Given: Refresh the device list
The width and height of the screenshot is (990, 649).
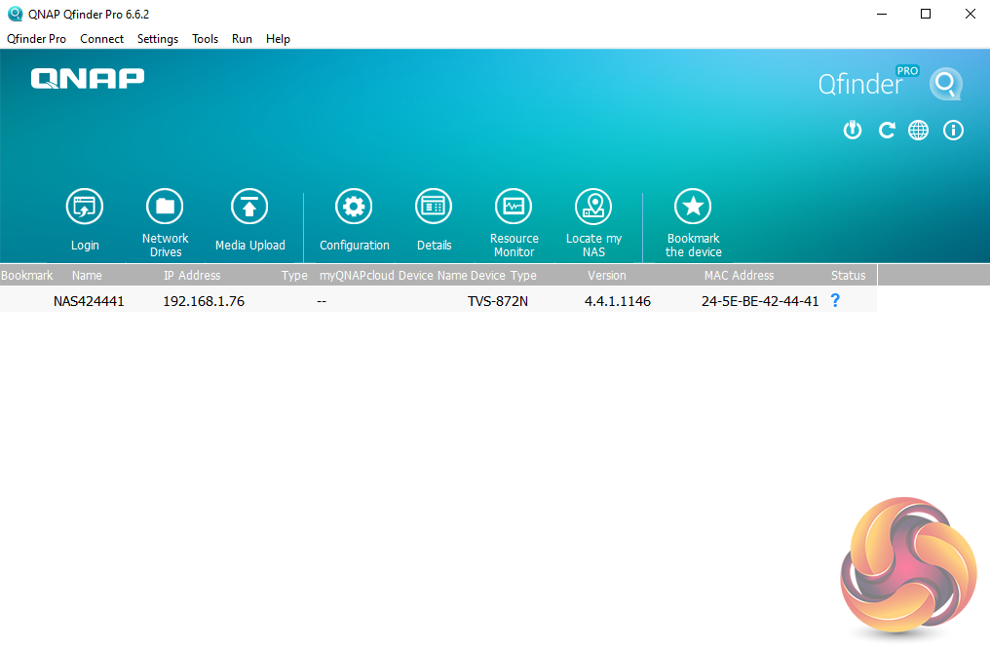Looking at the screenshot, I should coord(887,130).
